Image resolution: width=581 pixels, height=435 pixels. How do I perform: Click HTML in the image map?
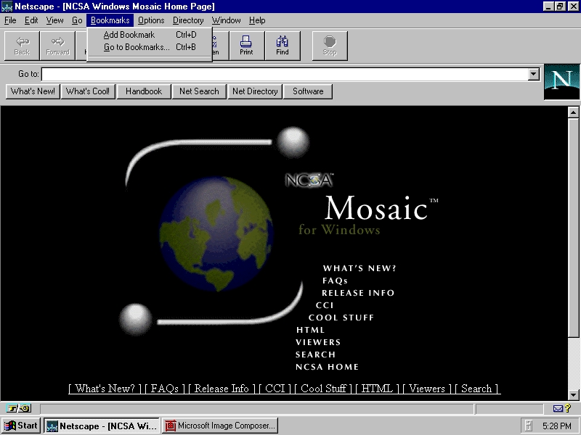tap(311, 330)
